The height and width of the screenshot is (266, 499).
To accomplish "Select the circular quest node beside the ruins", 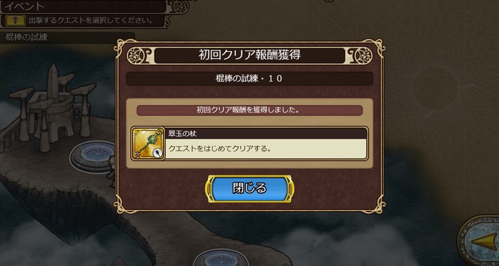I will click(93, 156).
